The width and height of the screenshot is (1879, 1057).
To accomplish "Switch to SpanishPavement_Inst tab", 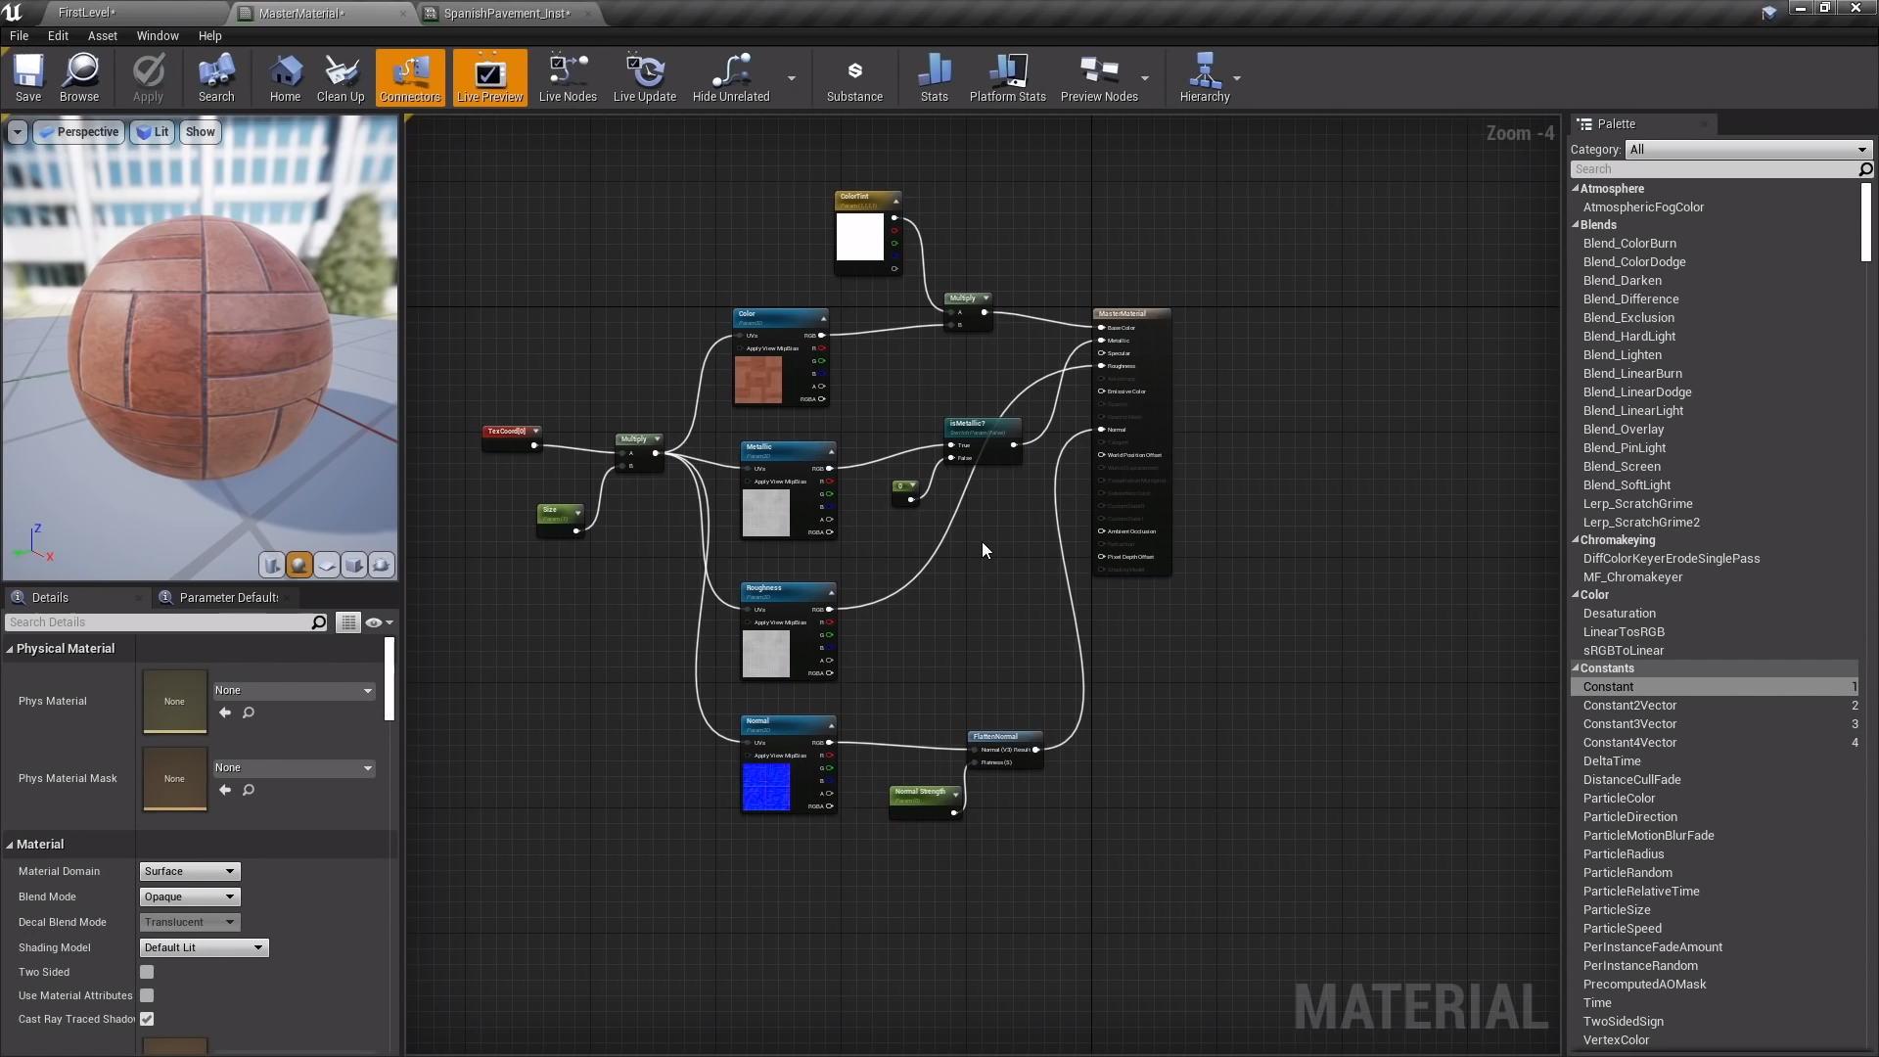I will pyautogui.click(x=506, y=14).
